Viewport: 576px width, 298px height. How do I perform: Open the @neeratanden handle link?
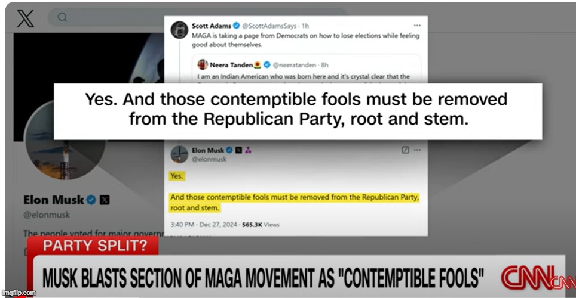294,65
